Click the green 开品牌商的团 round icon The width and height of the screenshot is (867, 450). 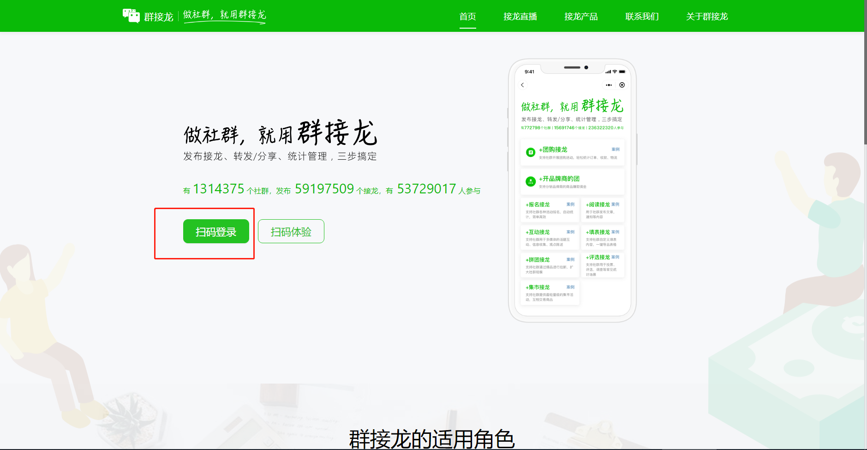531,181
